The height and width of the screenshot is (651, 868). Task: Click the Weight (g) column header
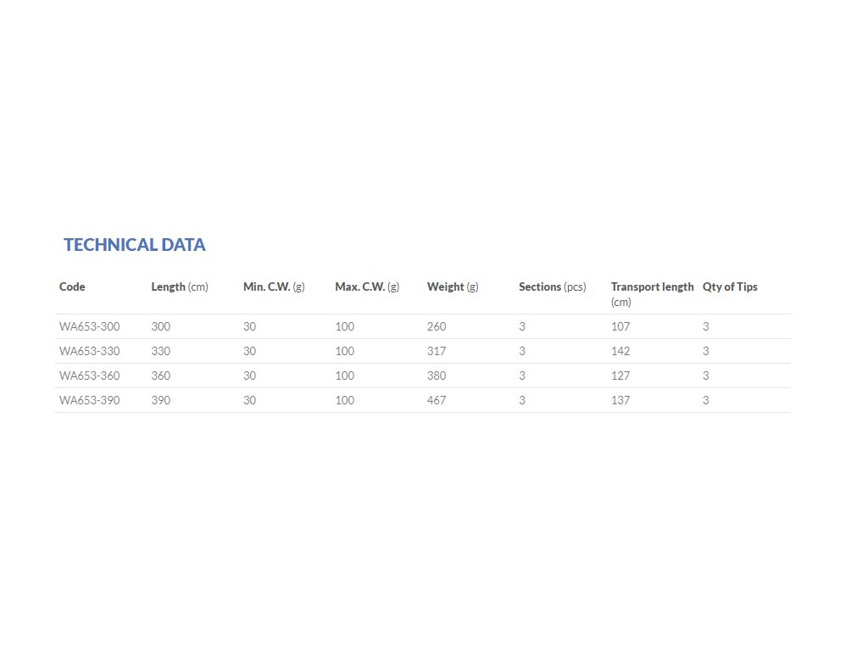click(x=453, y=287)
